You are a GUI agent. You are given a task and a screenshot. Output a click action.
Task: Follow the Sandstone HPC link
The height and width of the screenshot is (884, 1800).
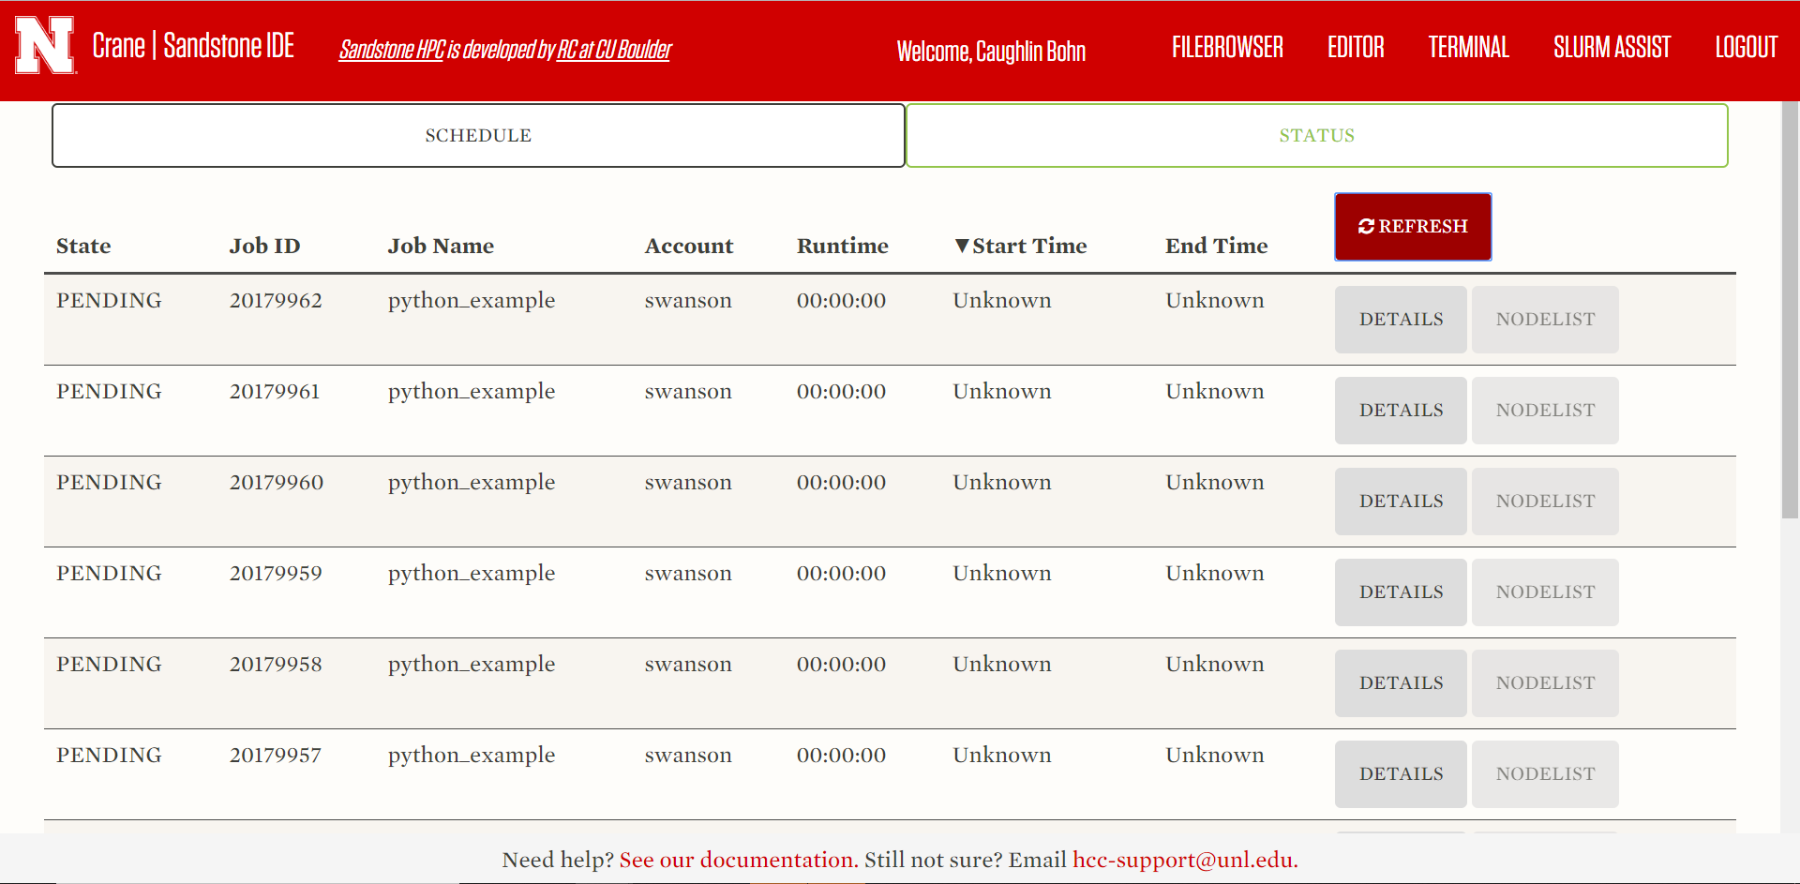(x=392, y=50)
